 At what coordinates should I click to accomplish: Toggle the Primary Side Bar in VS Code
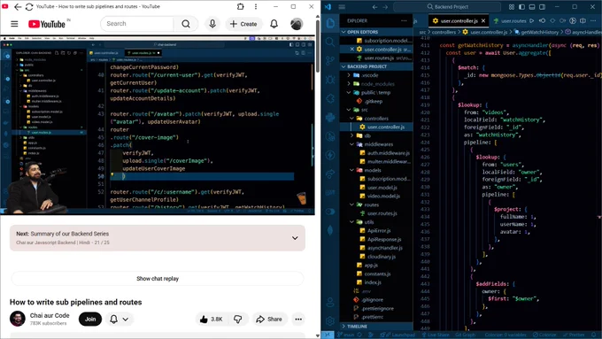pos(521,7)
